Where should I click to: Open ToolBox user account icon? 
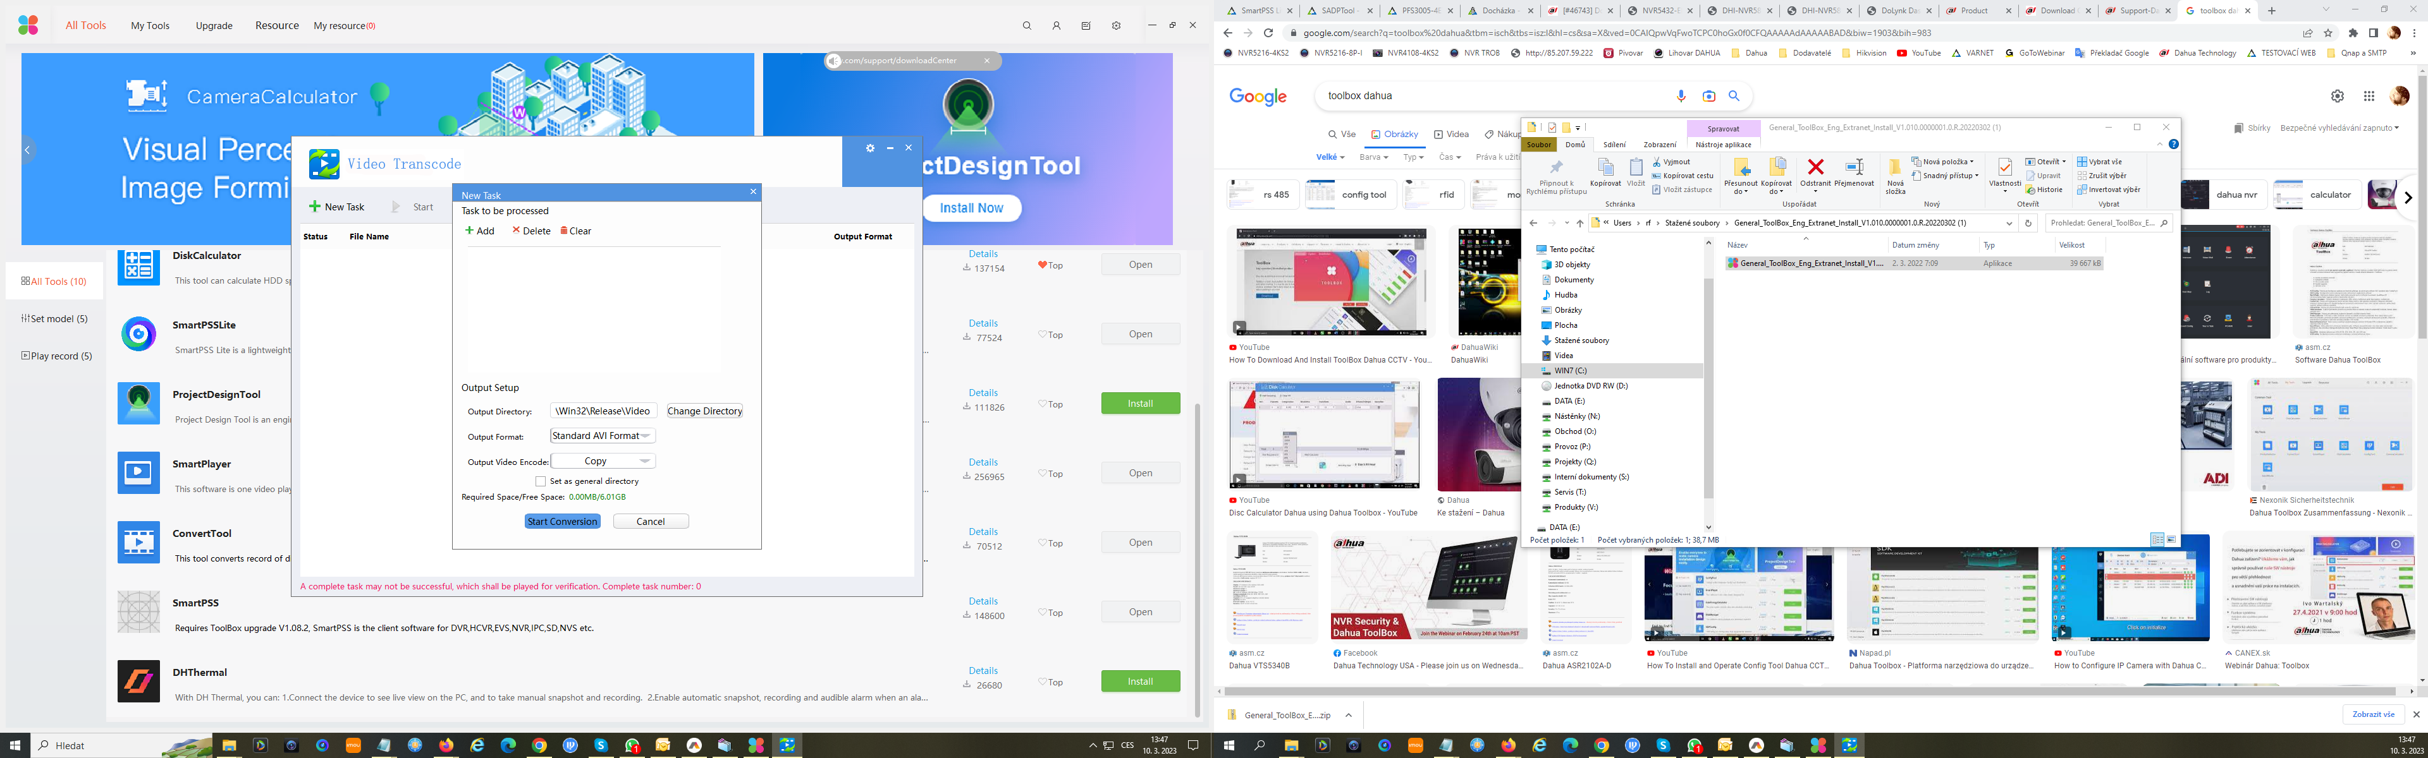click(x=1057, y=25)
